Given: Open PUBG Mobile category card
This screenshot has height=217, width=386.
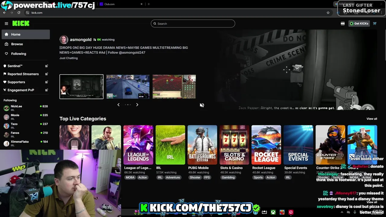Looking at the screenshot, I should tap(202, 145).
